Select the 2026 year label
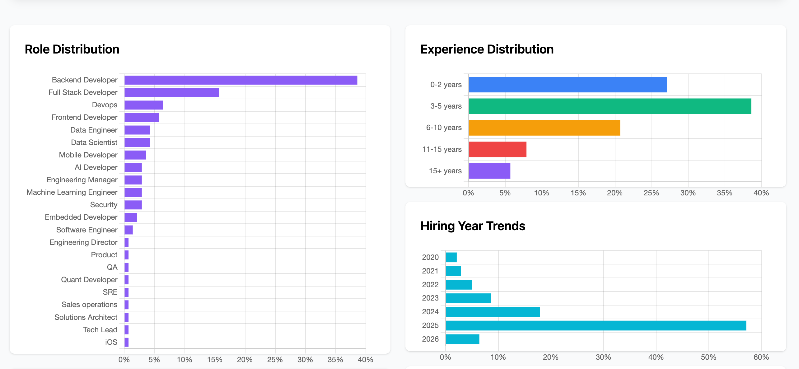The height and width of the screenshot is (369, 799). tap(431, 339)
